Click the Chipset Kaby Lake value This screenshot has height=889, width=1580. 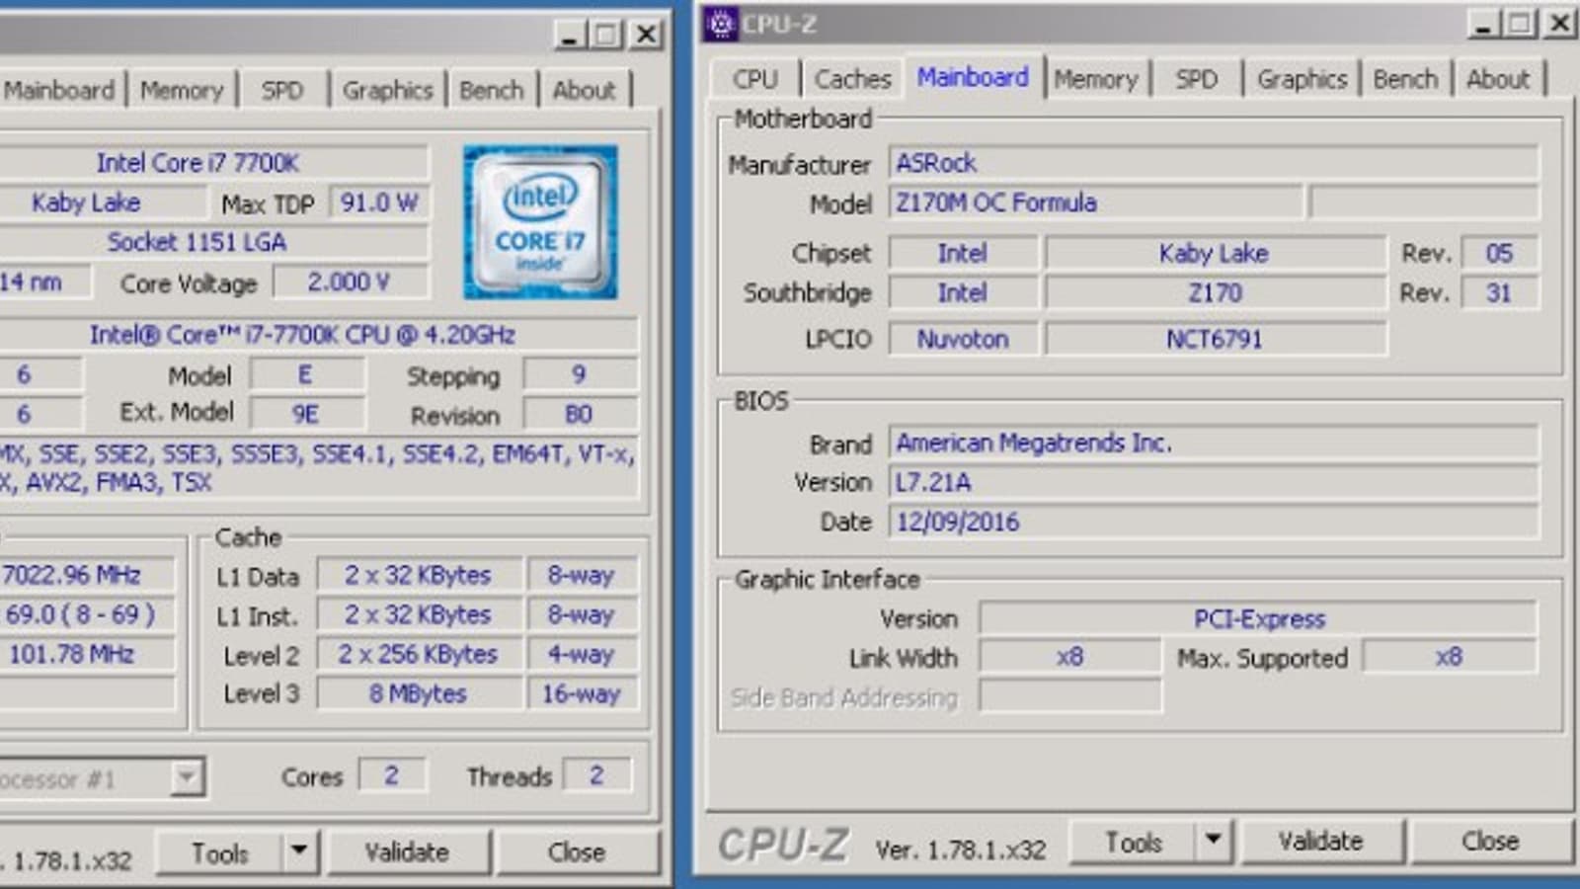pyautogui.click(x=1215, y=253)
